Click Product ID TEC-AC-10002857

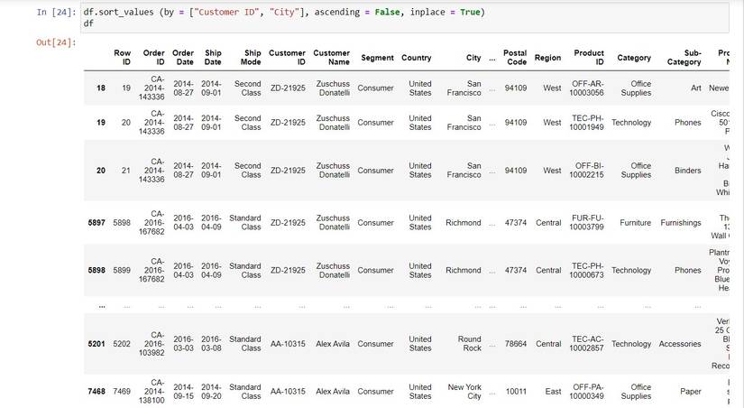click(587, 344)
